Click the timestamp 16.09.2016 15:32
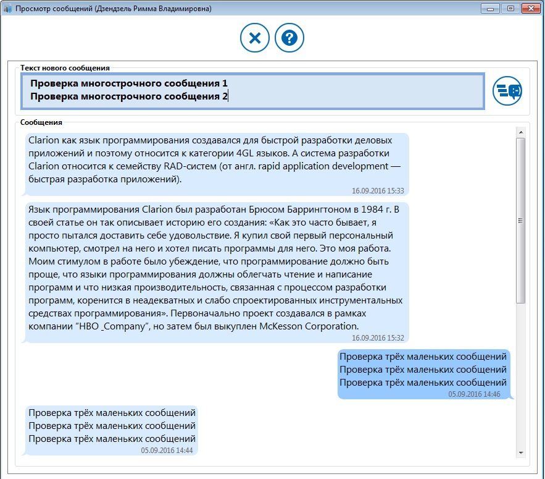545x479 pixels. (378, 338)
